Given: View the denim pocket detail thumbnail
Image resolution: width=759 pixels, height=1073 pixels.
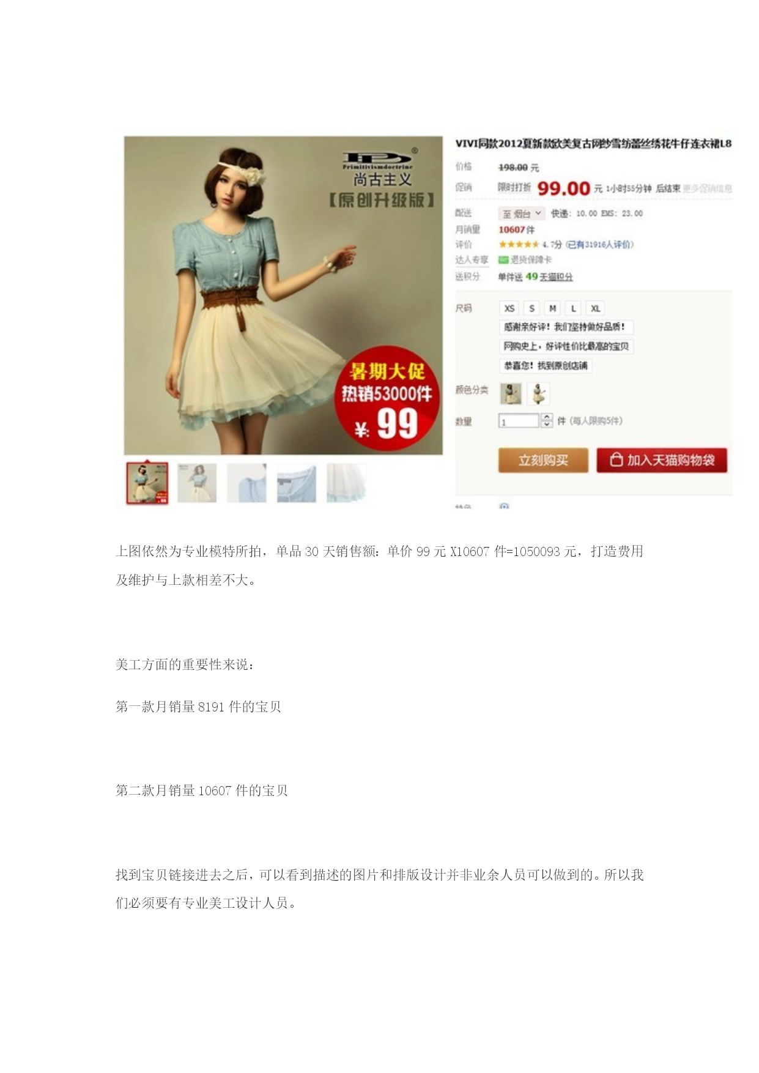Looking at the screenshot, I should pyautogui.click(x=297, y=483).
